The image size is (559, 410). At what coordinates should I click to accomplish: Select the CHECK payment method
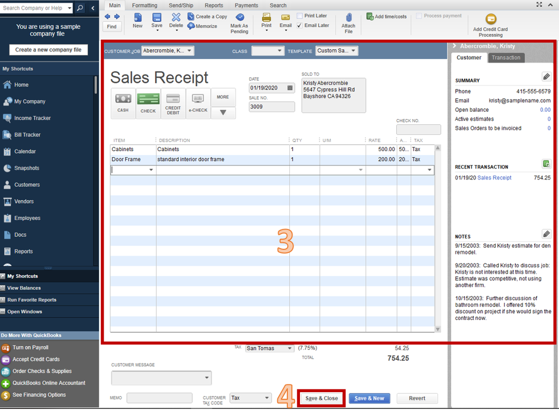point(148,103)
